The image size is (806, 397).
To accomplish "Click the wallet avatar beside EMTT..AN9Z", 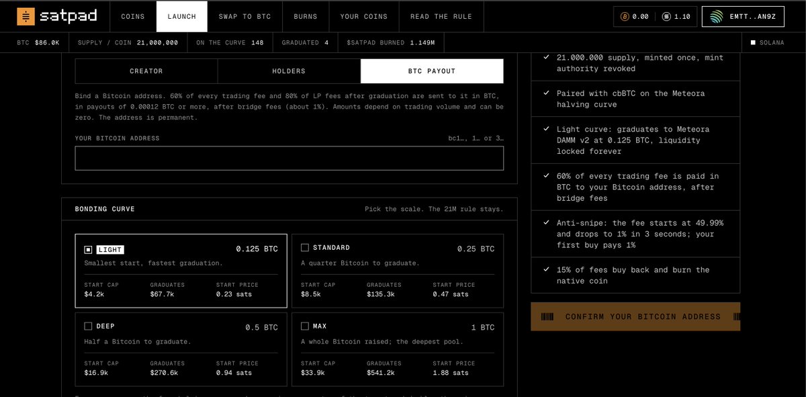I will [x=717, y=17].
